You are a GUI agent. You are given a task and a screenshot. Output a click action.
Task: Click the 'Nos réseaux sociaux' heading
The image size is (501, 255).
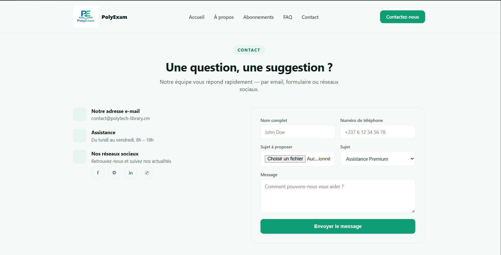click(115, 154)
